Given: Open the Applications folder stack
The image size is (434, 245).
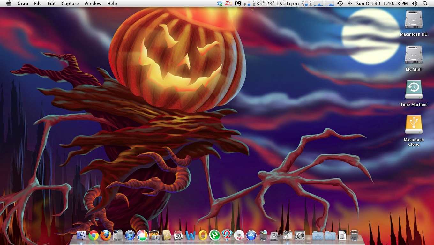Looking at the screenshot, I should [318, 235].
